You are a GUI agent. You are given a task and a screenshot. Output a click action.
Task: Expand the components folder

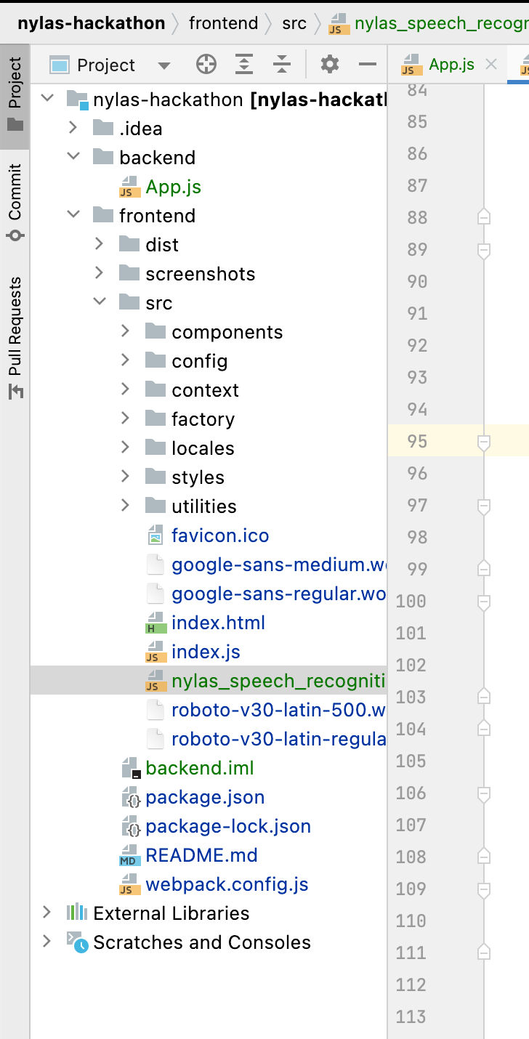point(125,332)
